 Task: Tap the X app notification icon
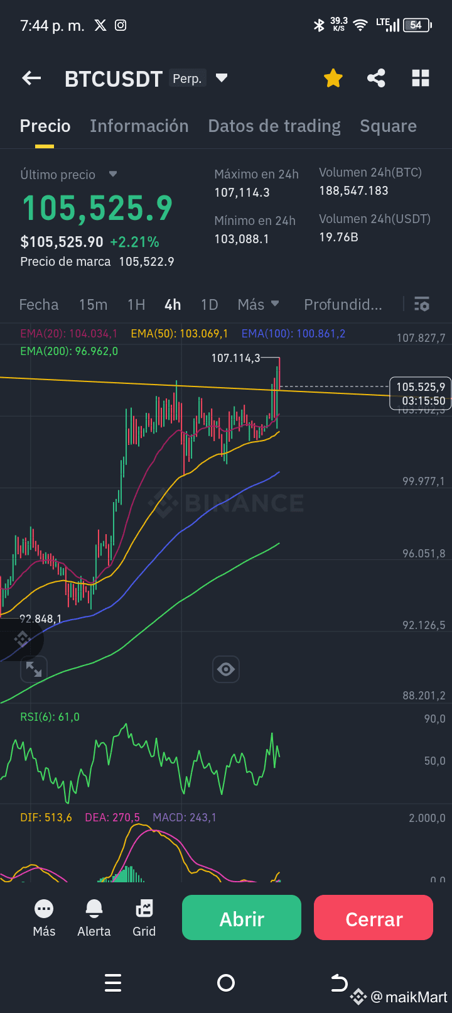pyautogui.click(x=100, y=25)
